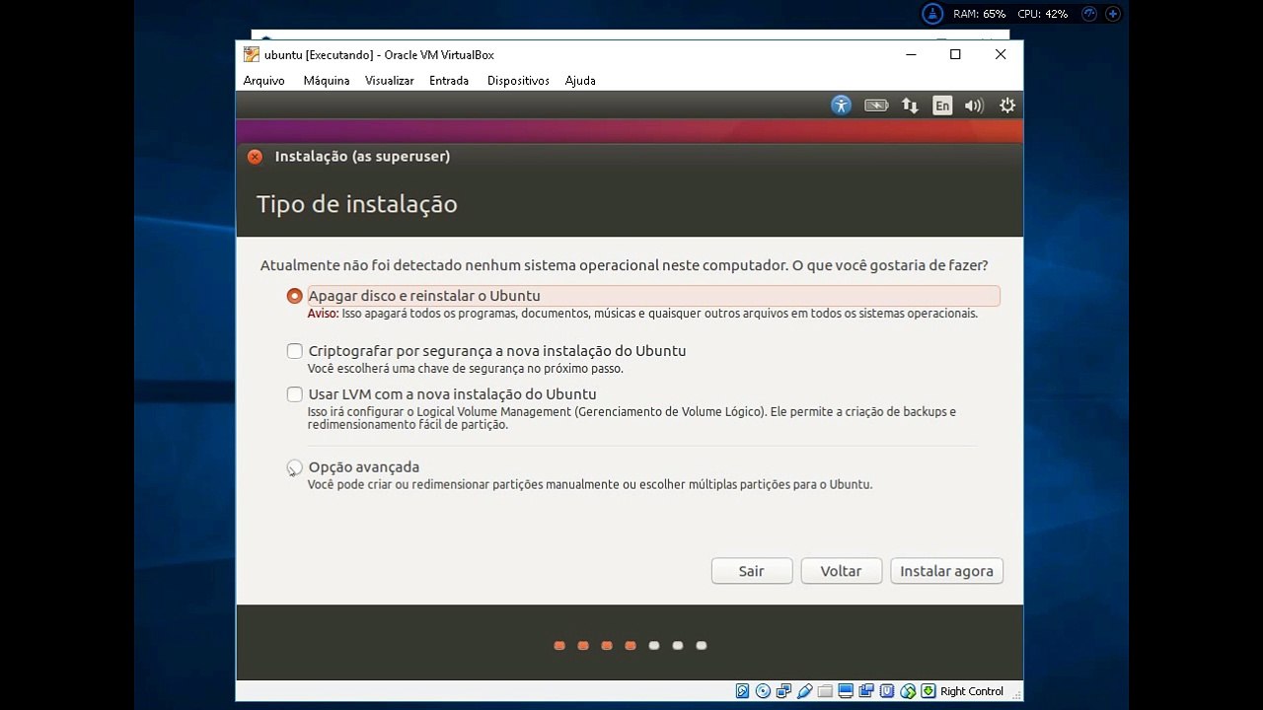Screen dimensions: 1263x710
Task: Open the Dispositivos menu
Action: 518,81
